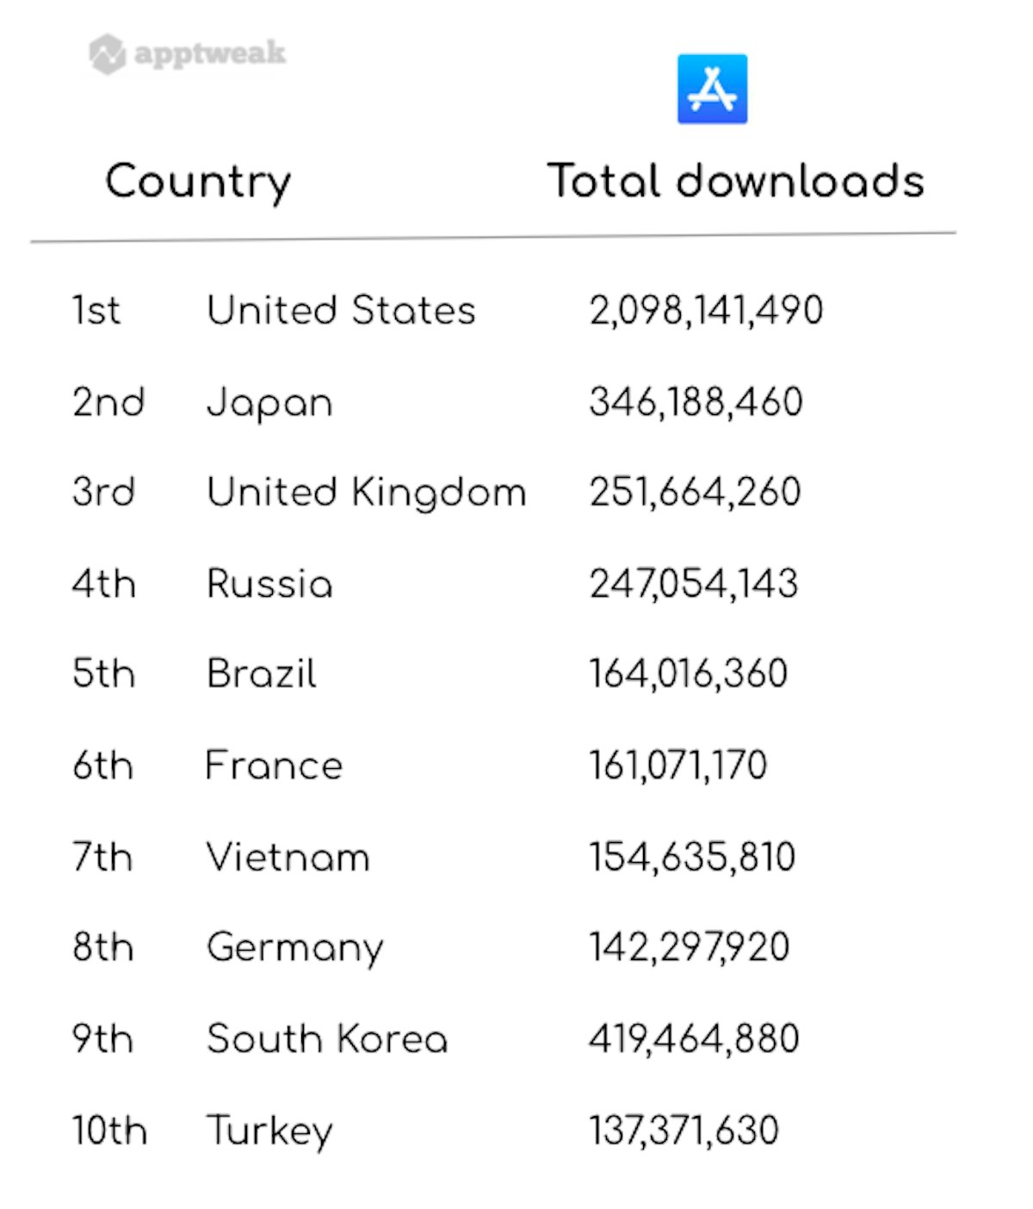This screenshot has width=1033, height=1209.
Task: Select Vietnam in the ranking table
Action: (288, 857)
